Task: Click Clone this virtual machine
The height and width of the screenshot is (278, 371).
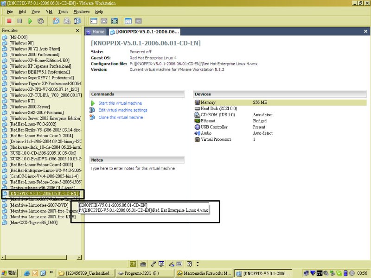Action: pos(121,117)
